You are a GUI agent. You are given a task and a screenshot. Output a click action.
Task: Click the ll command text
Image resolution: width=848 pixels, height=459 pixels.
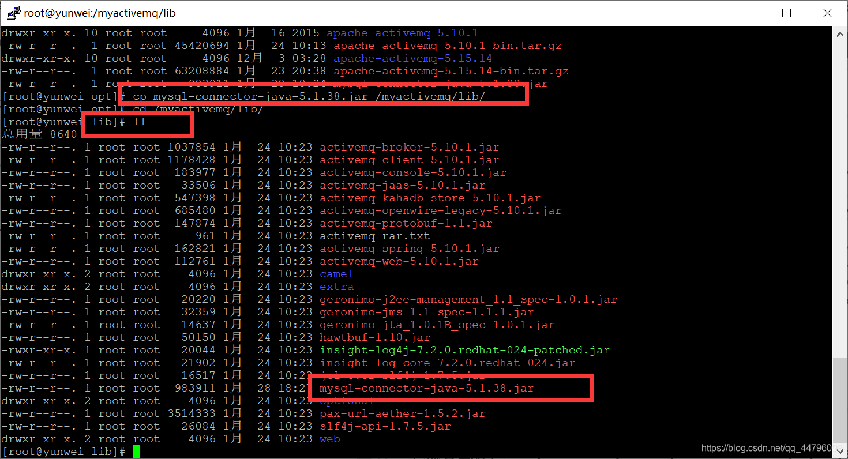coord(140,122)
